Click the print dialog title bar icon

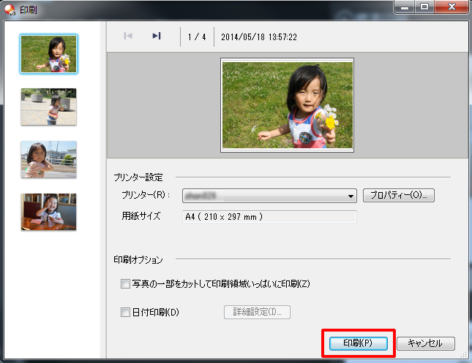[8, 8]
